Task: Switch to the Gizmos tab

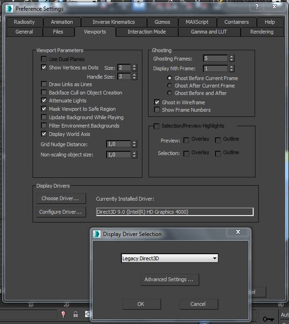Action: pos(162,22)
